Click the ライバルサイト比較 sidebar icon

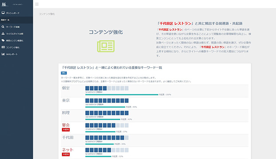3,34
